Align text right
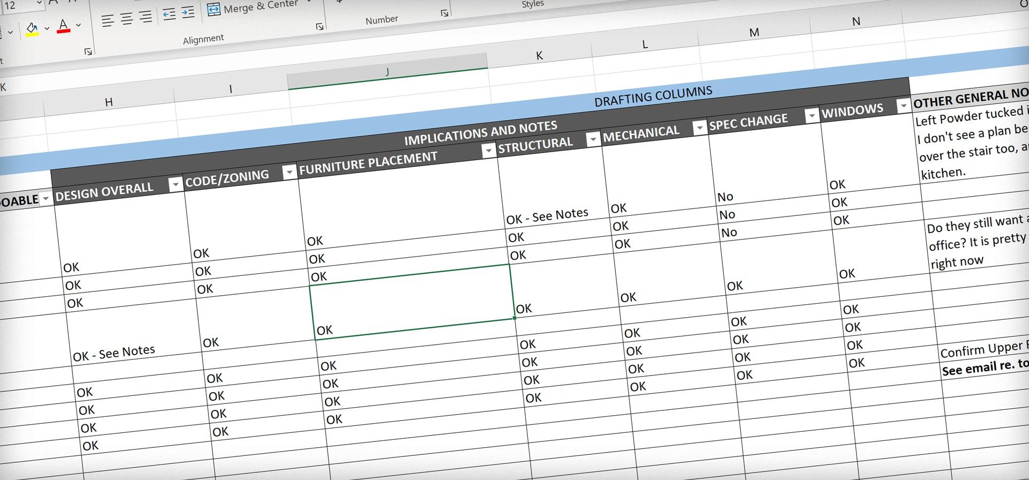This screenshot has width=1029, height=480. point(145,17)
